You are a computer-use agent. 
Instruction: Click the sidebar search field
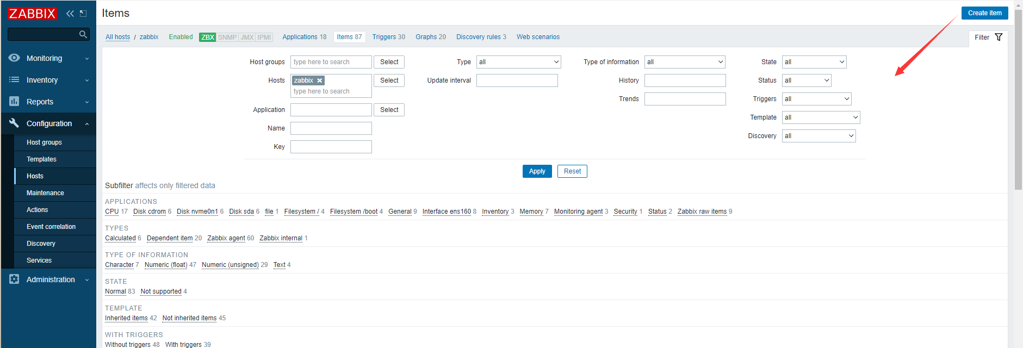coord(44,34)
